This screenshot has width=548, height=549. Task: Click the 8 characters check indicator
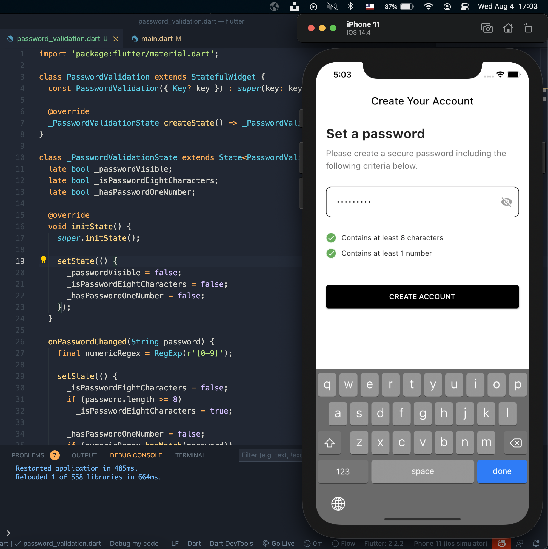click(331, 237)
